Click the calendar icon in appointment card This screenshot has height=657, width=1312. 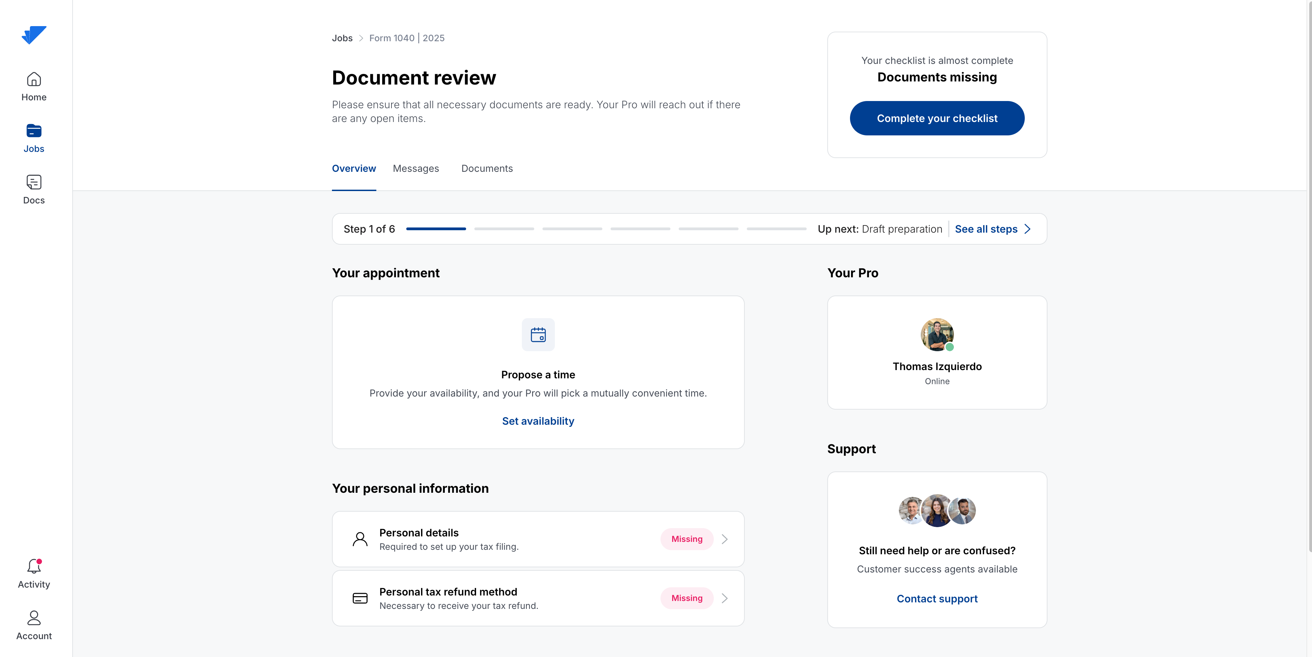(x=538, y=334)
